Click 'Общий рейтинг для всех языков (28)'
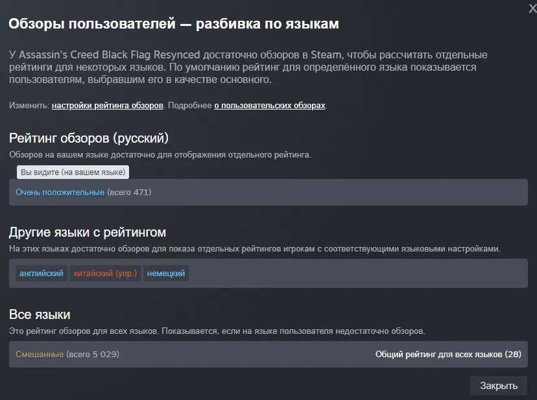537x400 pixels. 448,355
